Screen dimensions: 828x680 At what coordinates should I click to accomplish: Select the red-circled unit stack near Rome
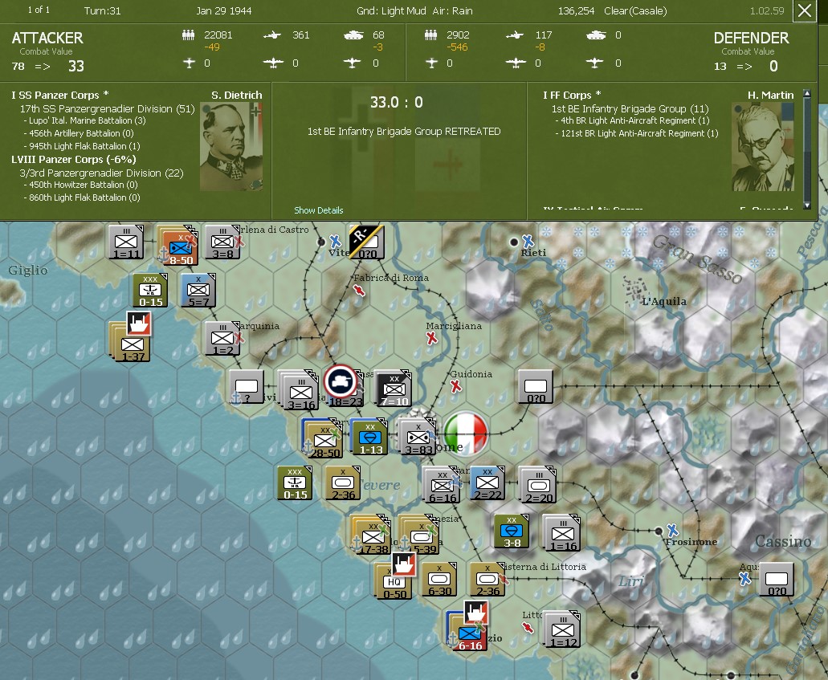point(341,382)
